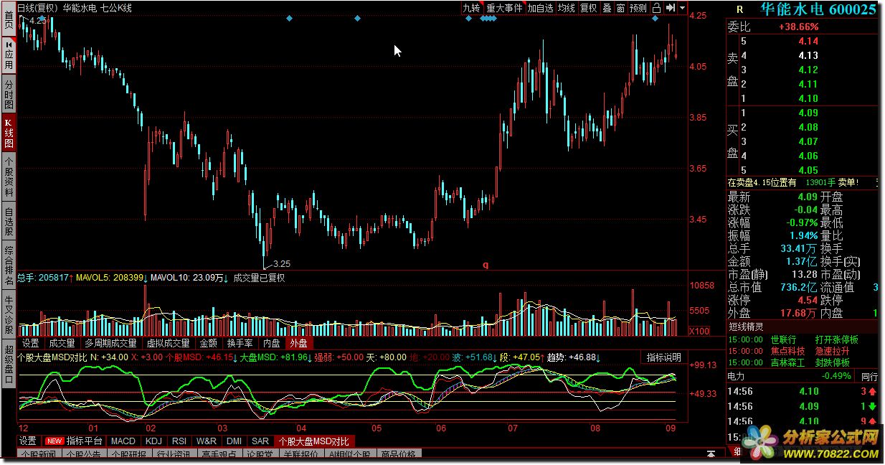Open the toolbar dropdown arrow menu
This screenshot has width=885, height=465.
pyautogui.click(x=681, y=9)
